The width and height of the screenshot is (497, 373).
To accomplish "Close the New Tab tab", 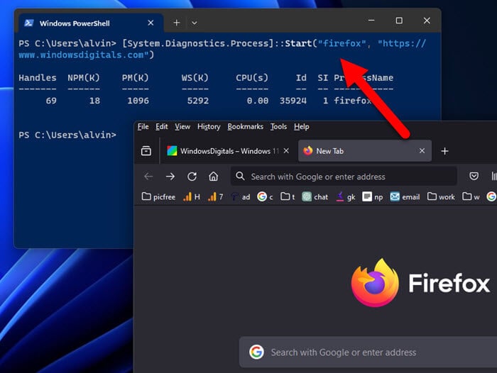I will (422, 151).
